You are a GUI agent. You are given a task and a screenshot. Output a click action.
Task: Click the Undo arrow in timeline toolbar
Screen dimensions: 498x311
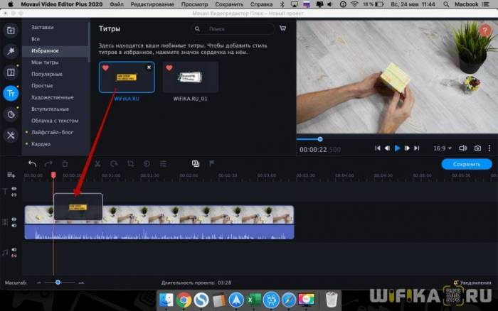click(32, 163)
